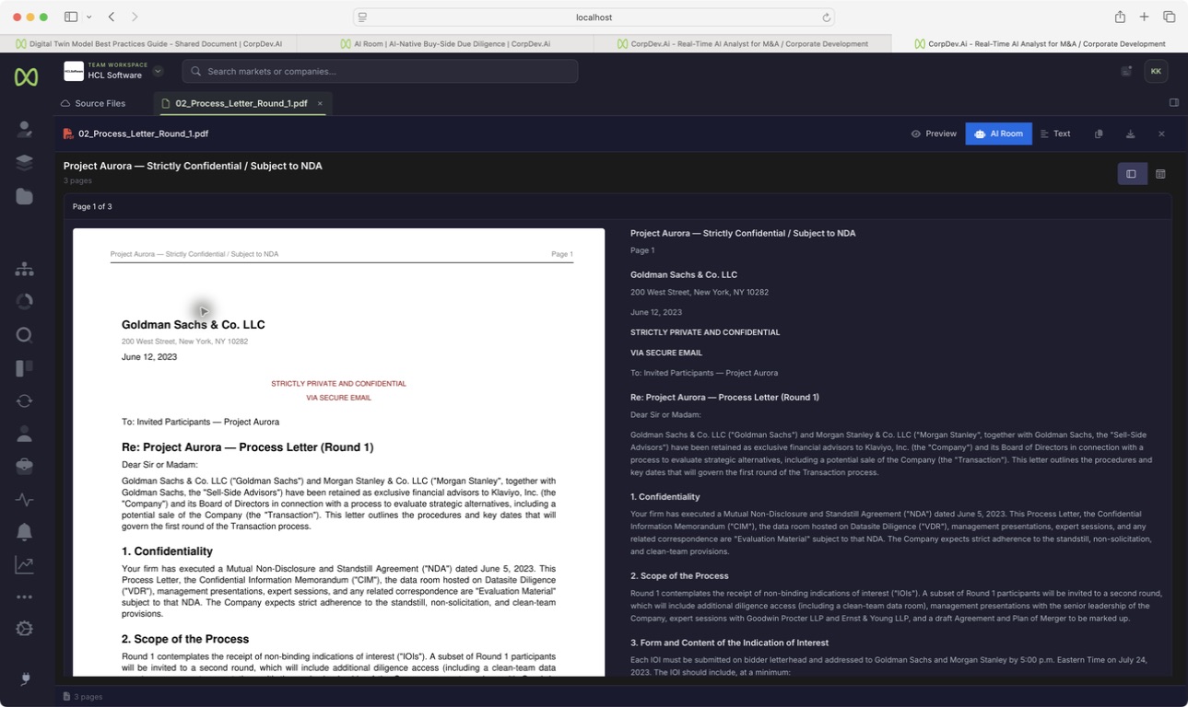Switch to third CorpDev.Ai Real-Time AI Analyst tab
Viewport: 1188px width, 707px height.
coord(743,43)
